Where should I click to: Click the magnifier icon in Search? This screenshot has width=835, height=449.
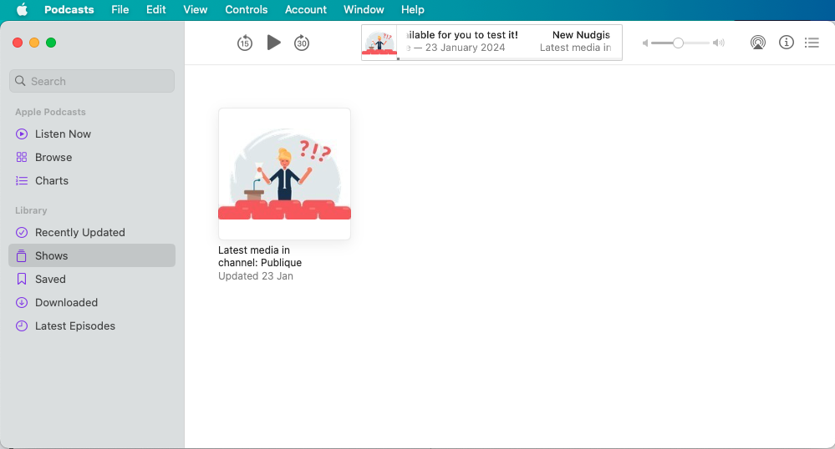20,81
